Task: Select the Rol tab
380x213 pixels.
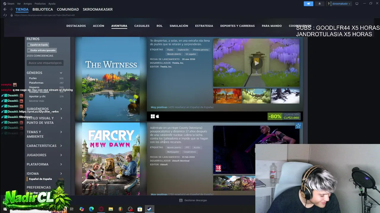Action: coord(159,26)
